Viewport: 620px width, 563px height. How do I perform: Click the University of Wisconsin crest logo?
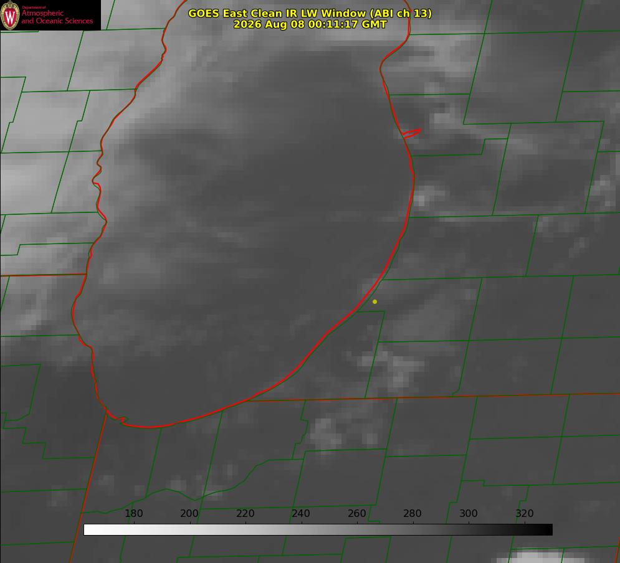pyautogui.click(x=10, y=15)
